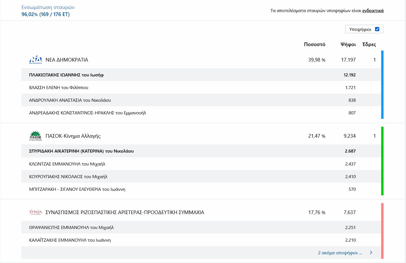Select candidate ΘΡΑΨΑΝΙΩΤΗΣ ΕΜΜΑΝΟΥΗΛ row

pos(71,227)
